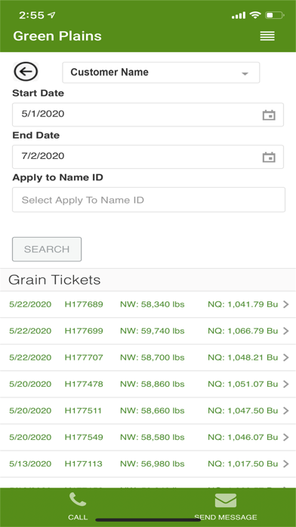This screenshot has width=296, height=527.
Task: Open ticket H177113 details arrow
Action: 285,464
